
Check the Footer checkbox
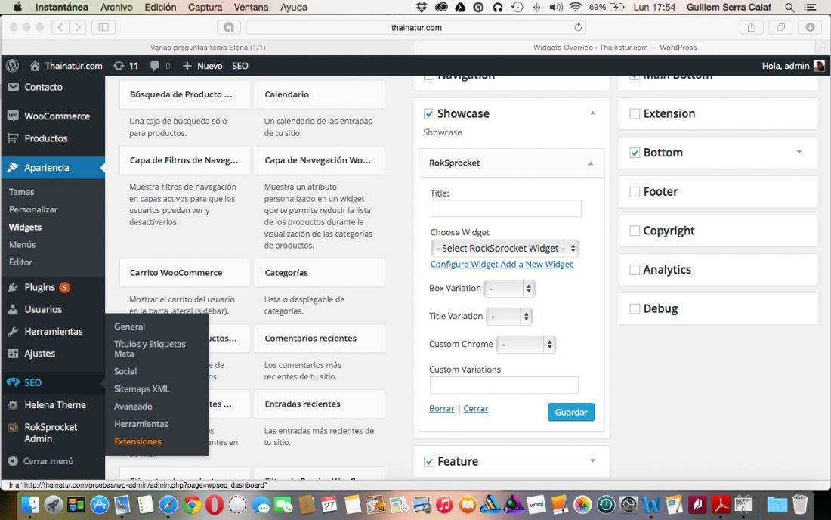coord(635,192)
